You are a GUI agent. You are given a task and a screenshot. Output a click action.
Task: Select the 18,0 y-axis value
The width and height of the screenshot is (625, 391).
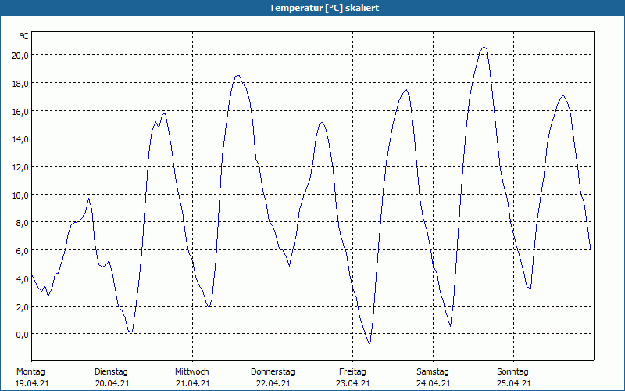20,84
